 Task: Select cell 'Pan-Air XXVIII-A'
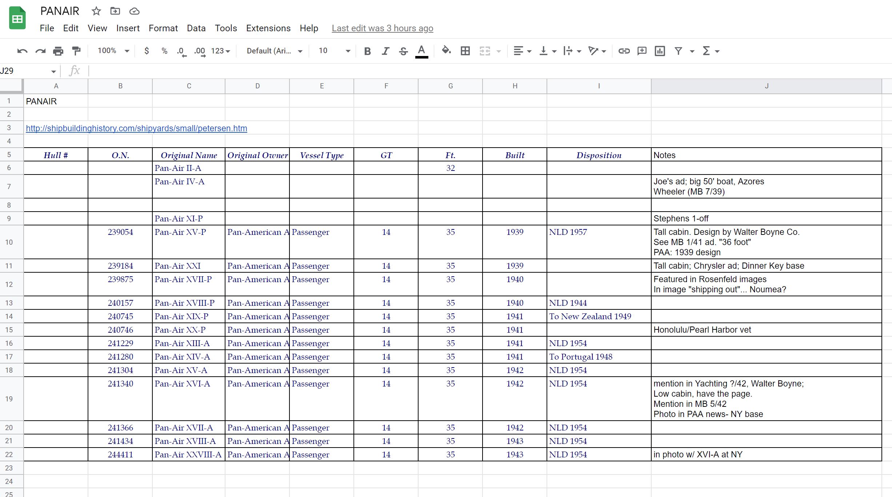tap(189, 454)
